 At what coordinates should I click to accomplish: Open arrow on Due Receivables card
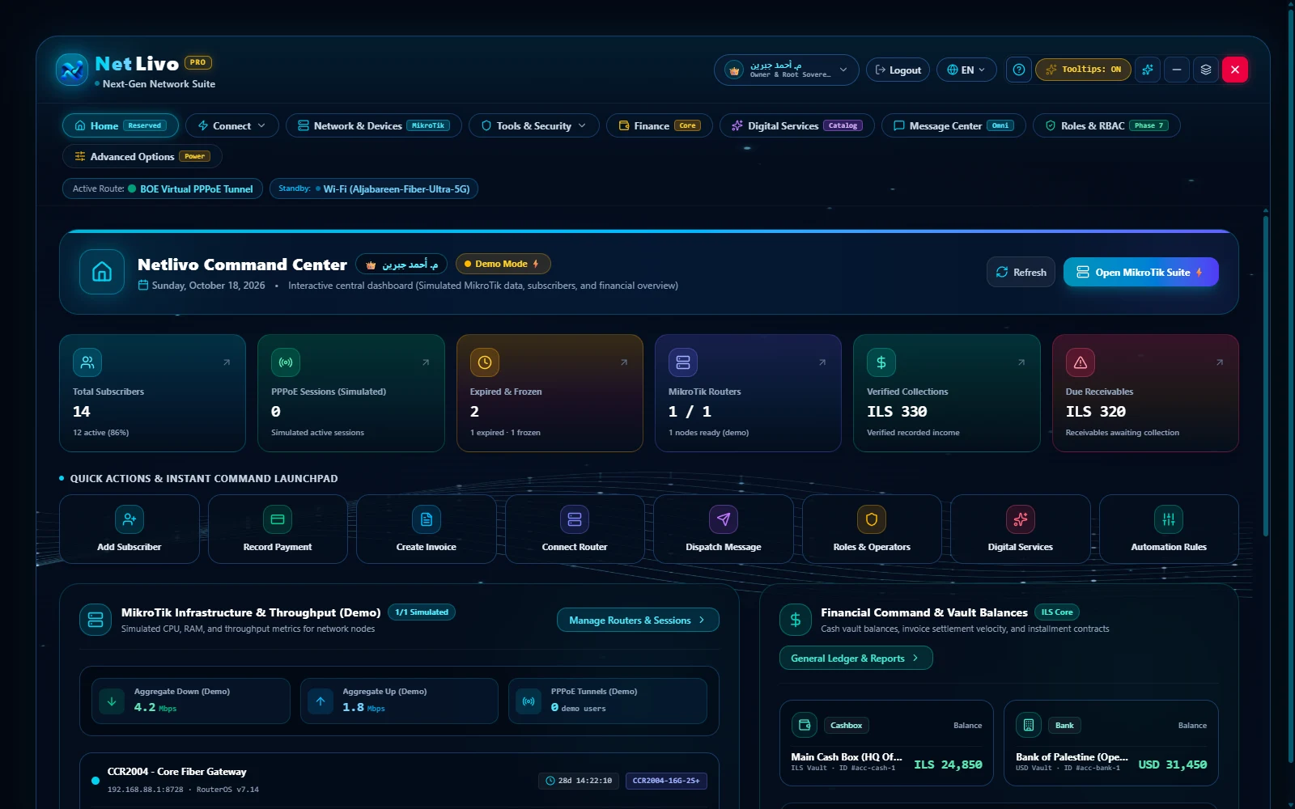(1220, 362)
